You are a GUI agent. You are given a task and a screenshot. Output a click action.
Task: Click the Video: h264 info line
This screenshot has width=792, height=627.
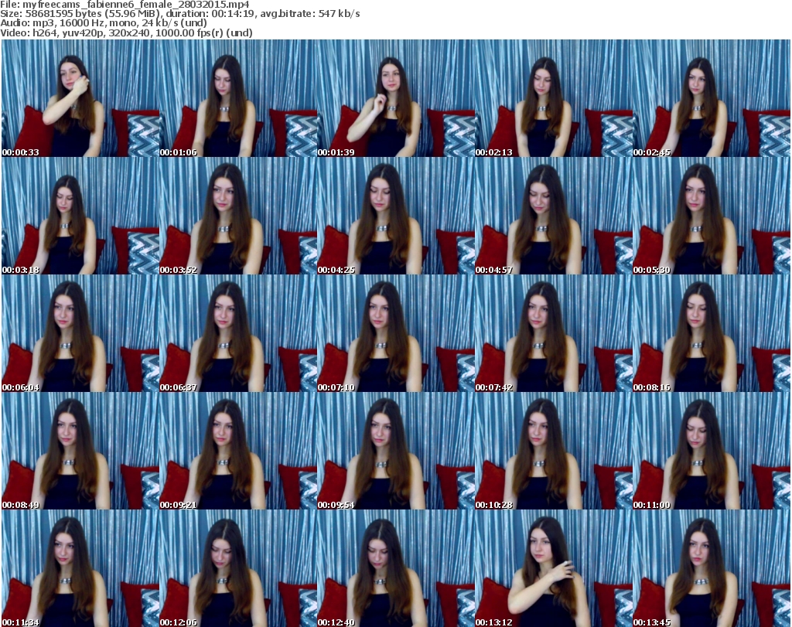point(126,32)
